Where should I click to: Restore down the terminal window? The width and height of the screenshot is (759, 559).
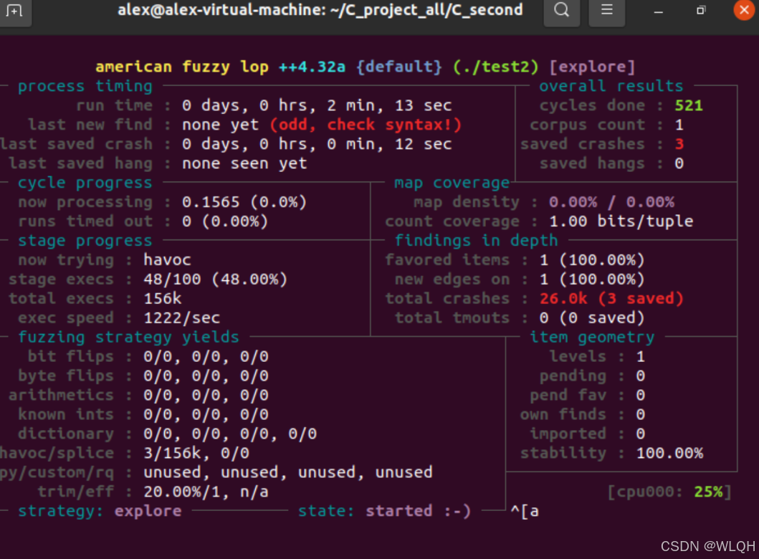[701, 10]
